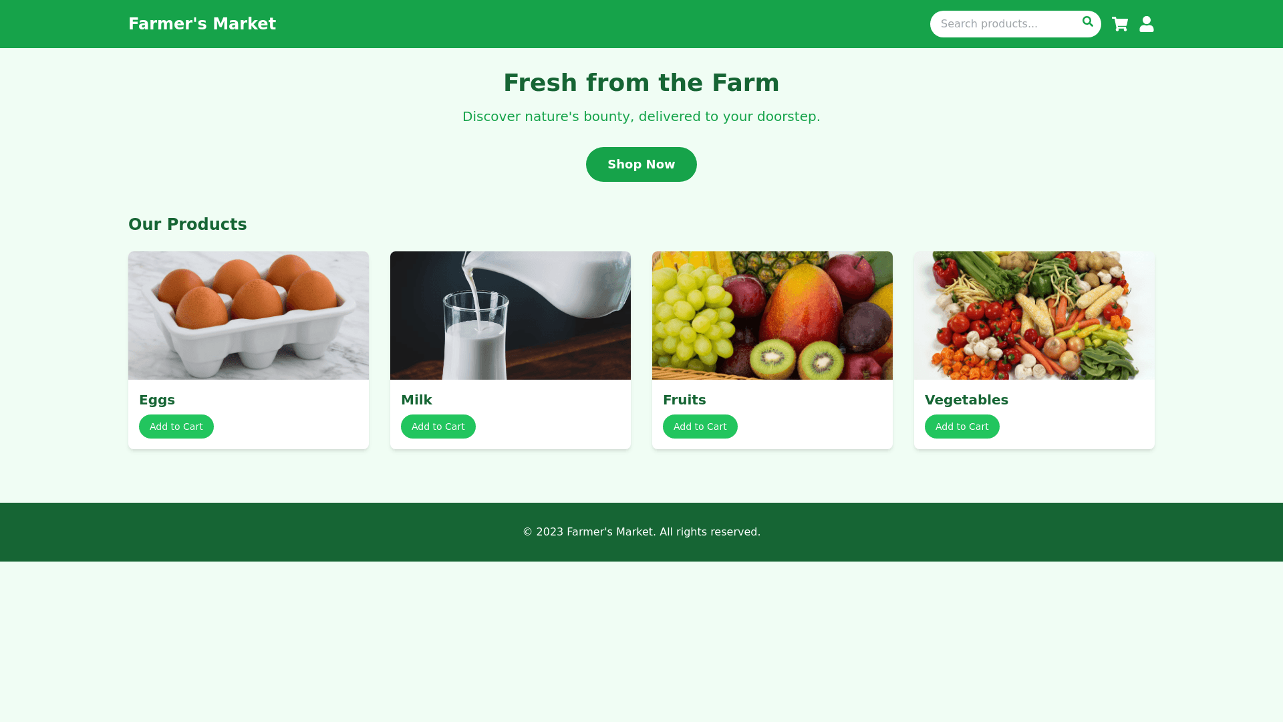Open the Fruits product image
Viewport: 1283px width, 722px height.
point(772,316)
